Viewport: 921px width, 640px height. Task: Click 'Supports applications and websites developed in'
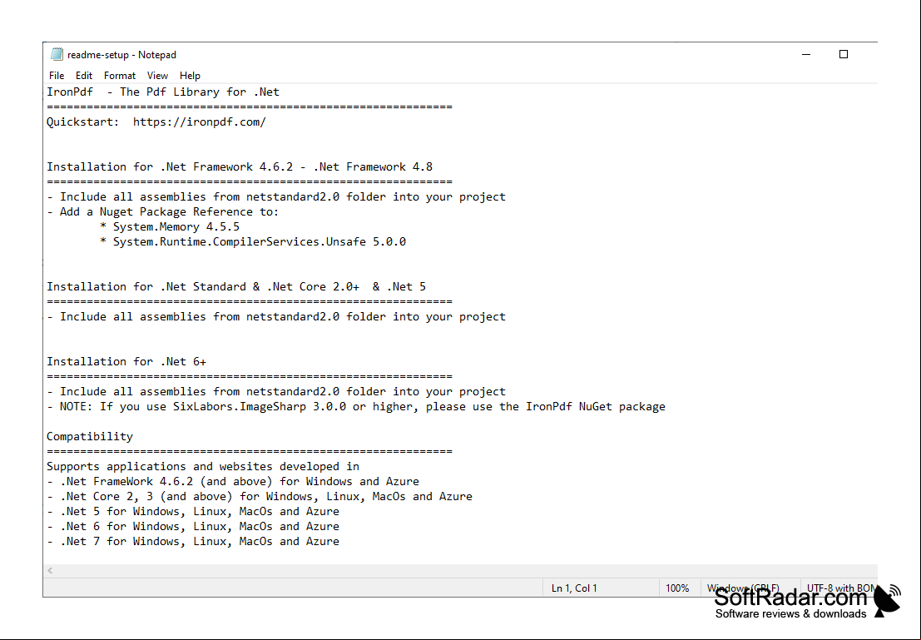pyautogui.click(x=203, y=466)
